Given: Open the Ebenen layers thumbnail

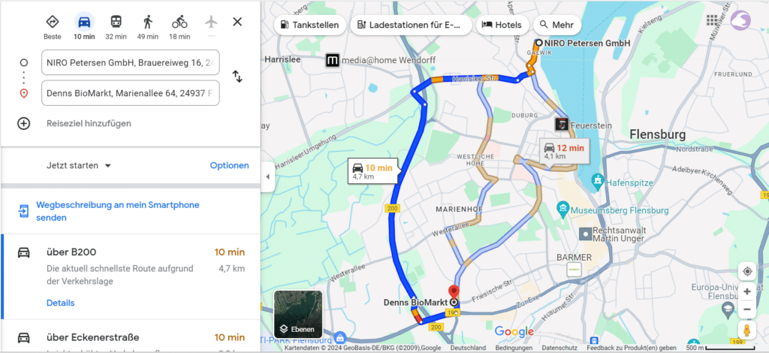Looking at the screenshot, I should [298, 314].
